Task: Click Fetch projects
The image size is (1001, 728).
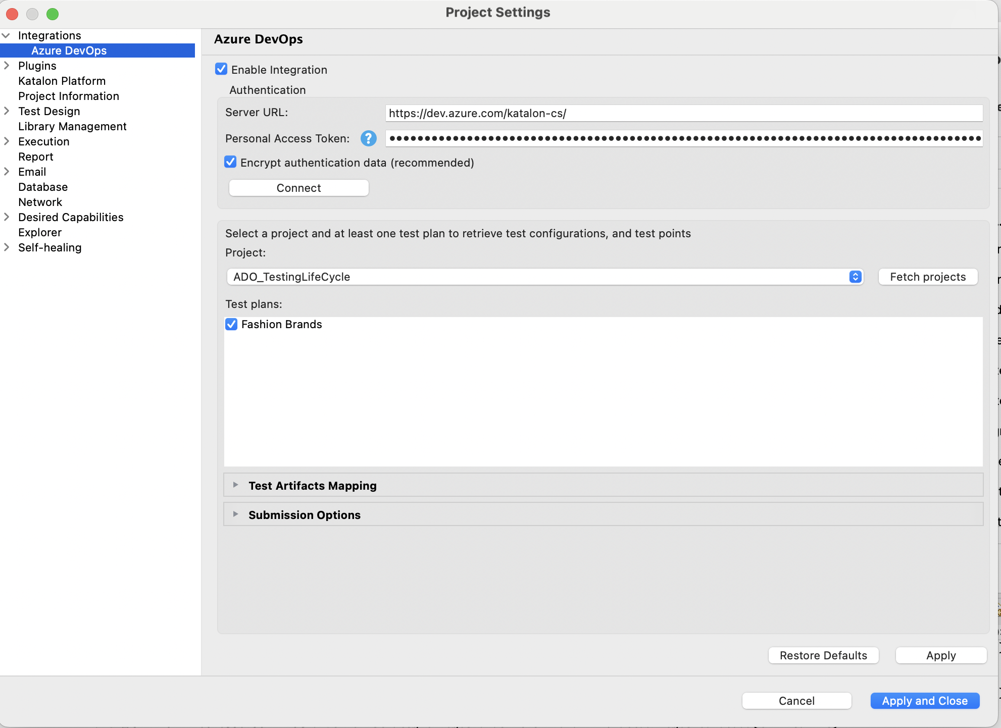Action: click(927, 277)
